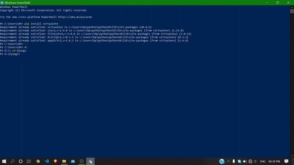
Task: Click the filelock (3.0.12) requirement line
Action: coord(96,34)
